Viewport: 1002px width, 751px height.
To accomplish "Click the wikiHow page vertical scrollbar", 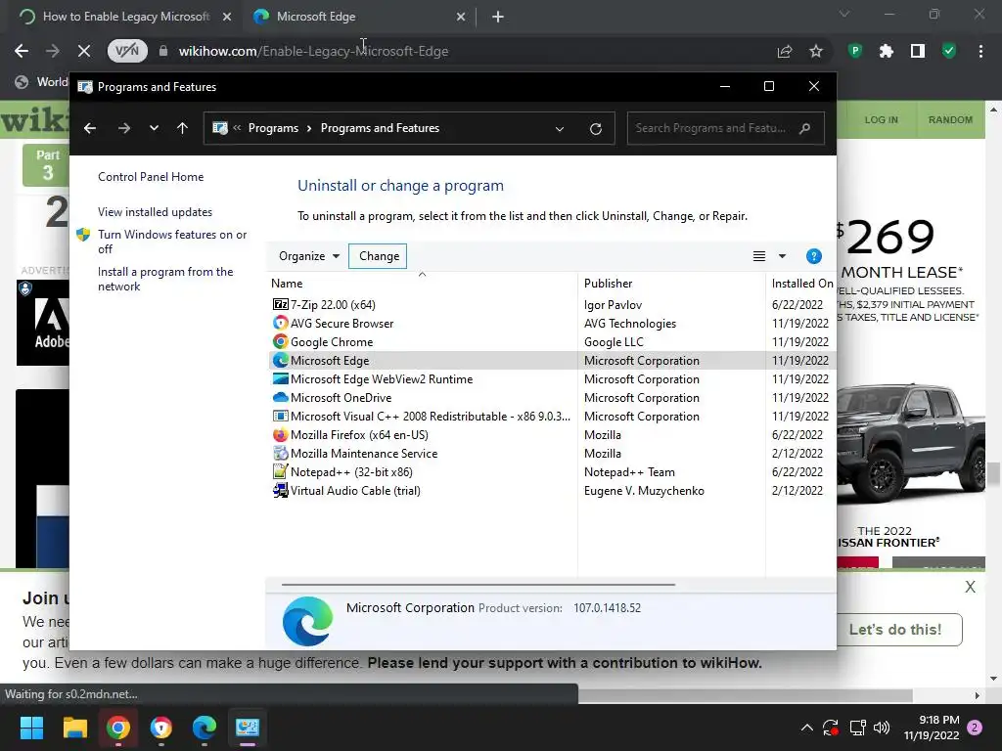I will point(994,474).
